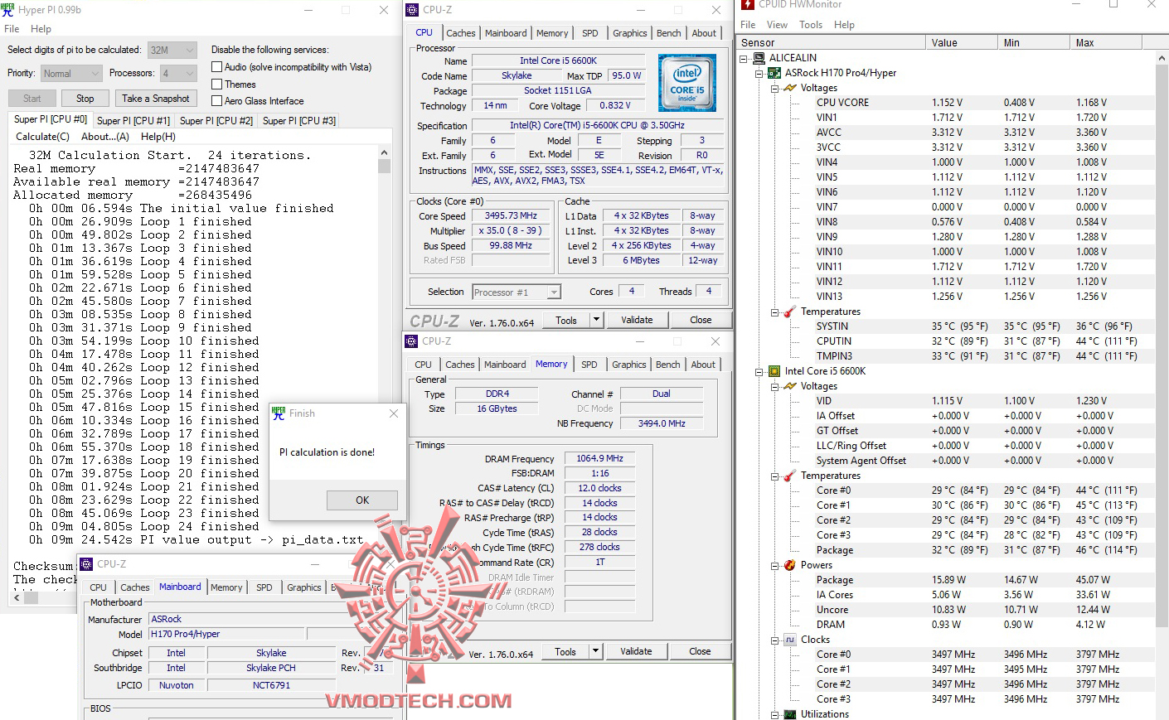Click the ALICEALIN computer icon in HWMonitor
Screen dimensions: 1169x720
click(x=759, y=58)
